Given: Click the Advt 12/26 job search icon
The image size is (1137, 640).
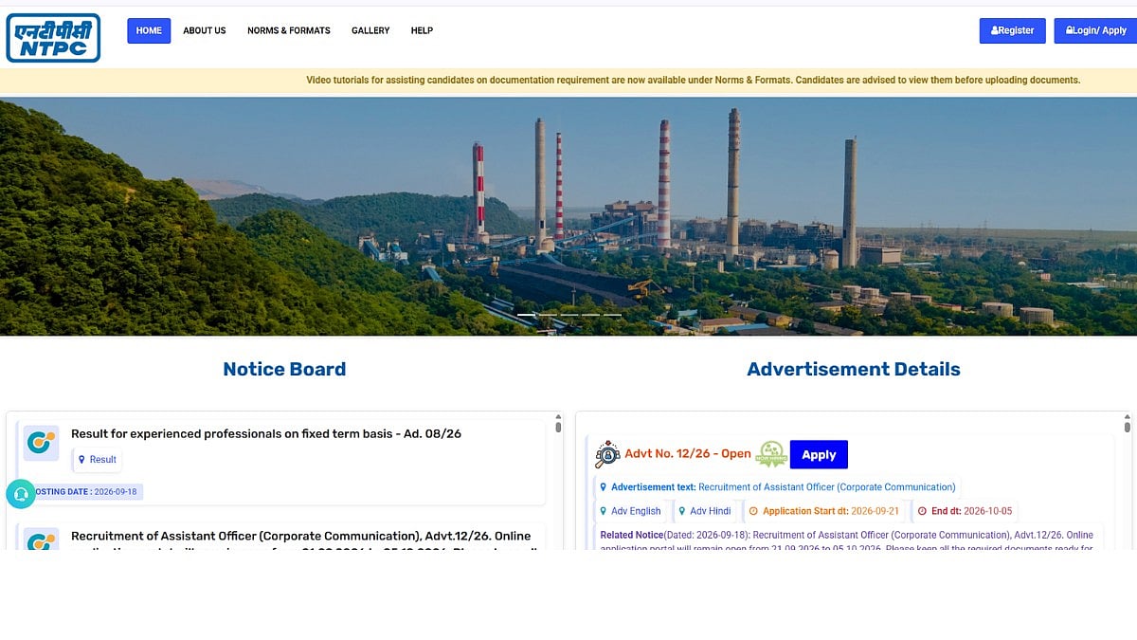Looking at the screenshot, I should click(x=606, y=455).
